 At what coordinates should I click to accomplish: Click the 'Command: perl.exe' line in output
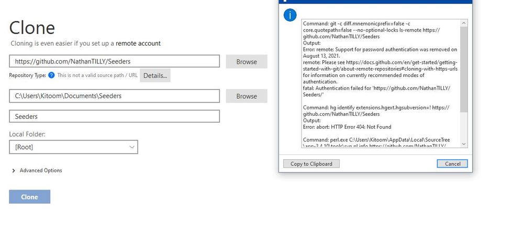[x=376, y=140]
